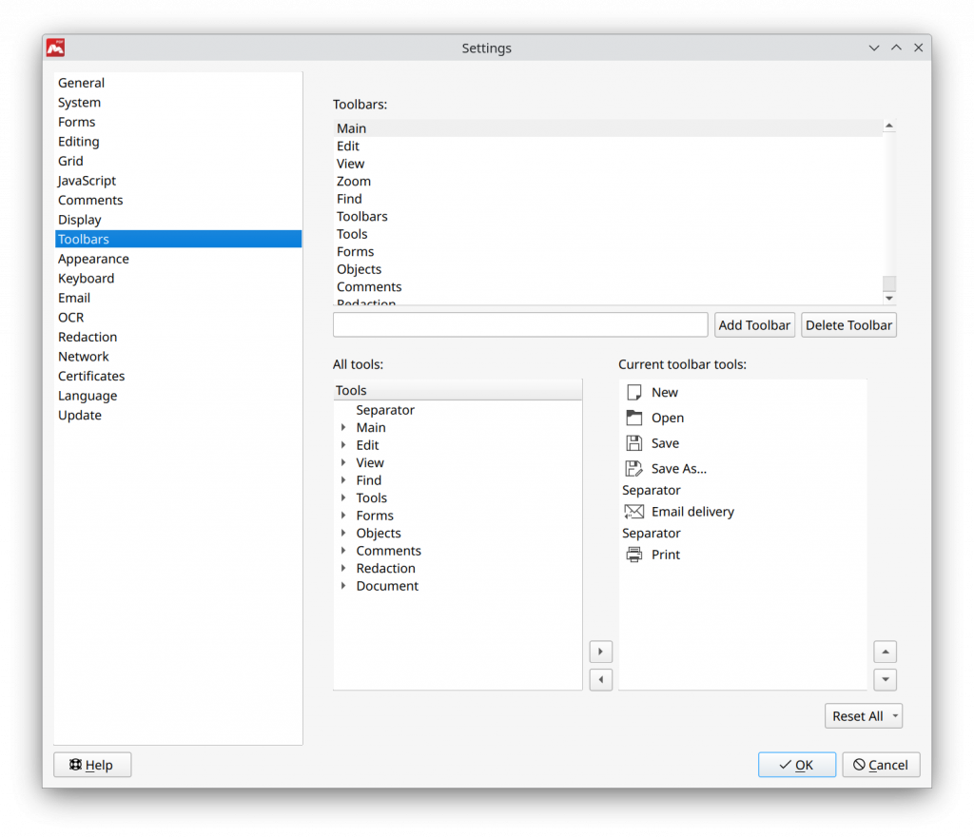This screenshot has height=838, width=974.
Task: Click the toolbars list scrollbar thumb
Action: (x=888, y=283)
